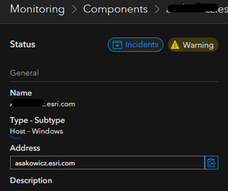Click the calendar star icon in Incidents
This screenshot has height=191, width=228.
click(117, 44)
